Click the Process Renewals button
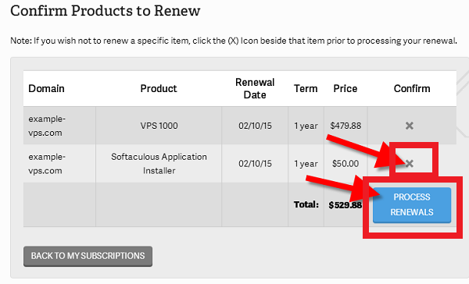469x284 pixels. click(412, 205)
